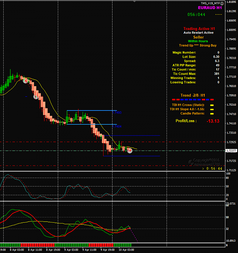Click the 8 Apr 11:00 time axis label
Screen dimensions: 238x253
[35, 250]
